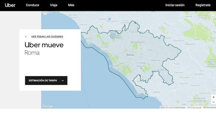This screenshot has height=113, width=216.
Task: Click the Tarquinia map label
Action: 83,24
